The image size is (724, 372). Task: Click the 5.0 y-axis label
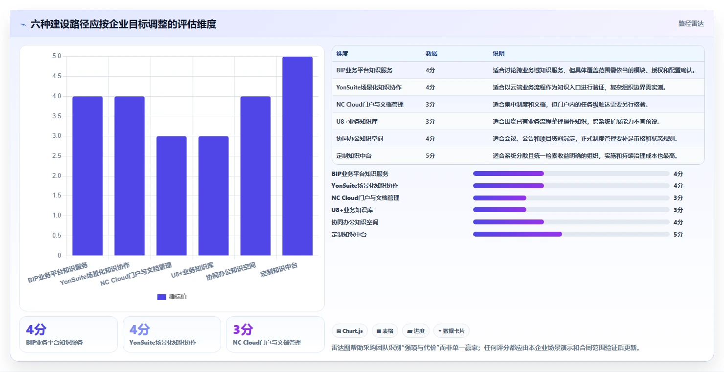point(57,56)
